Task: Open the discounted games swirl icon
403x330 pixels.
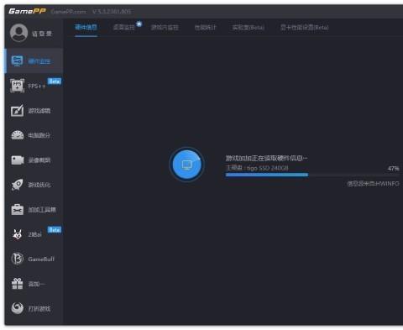Action: pyautogui.click(x=17, y=308)
